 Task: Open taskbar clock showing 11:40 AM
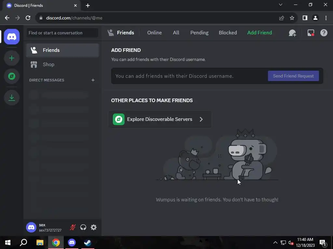tap(305, 243)
